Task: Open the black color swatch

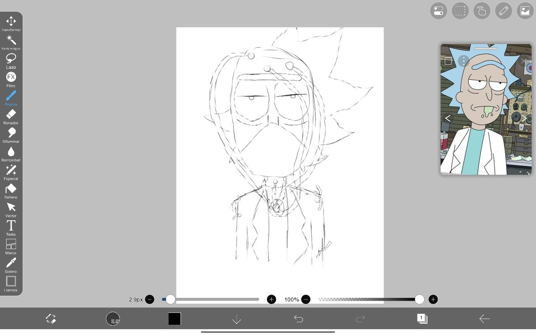Action: [175, 318]
